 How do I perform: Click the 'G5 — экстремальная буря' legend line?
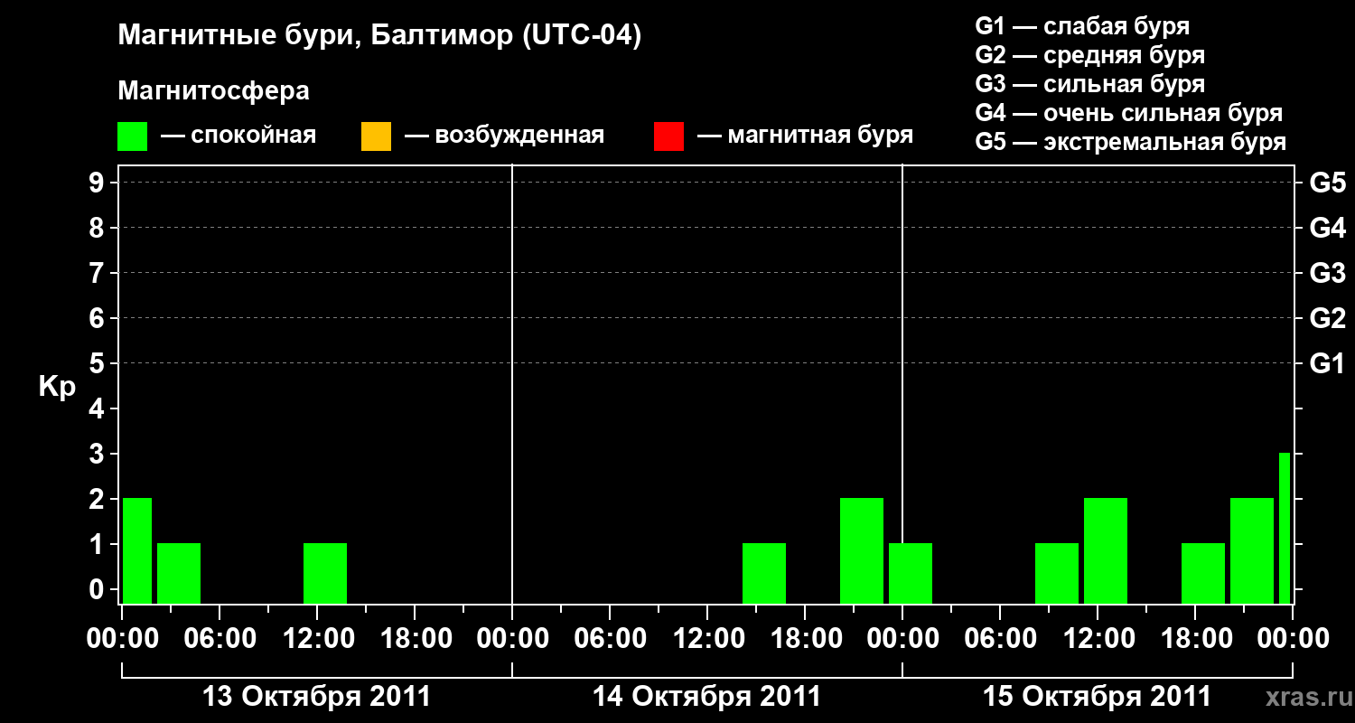[1130, 142]
